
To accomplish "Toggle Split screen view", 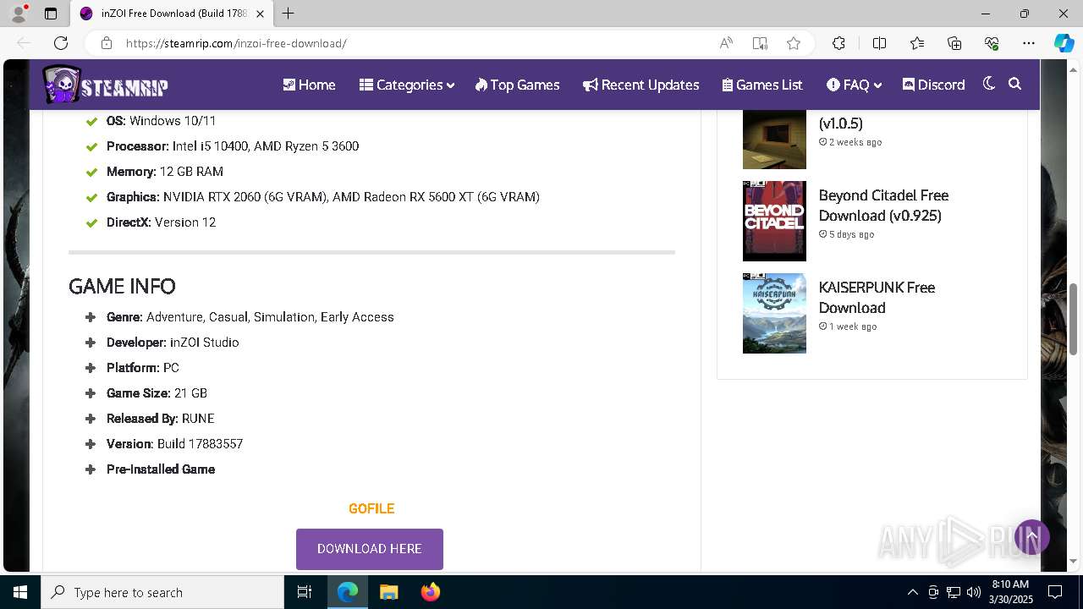I will (879, 43).
